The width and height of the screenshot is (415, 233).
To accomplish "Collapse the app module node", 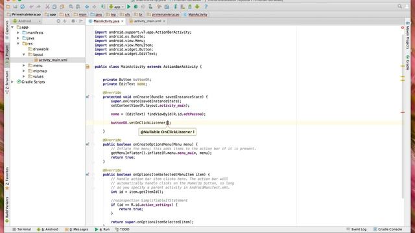I will pyautogui.click(x=12, y=27).
